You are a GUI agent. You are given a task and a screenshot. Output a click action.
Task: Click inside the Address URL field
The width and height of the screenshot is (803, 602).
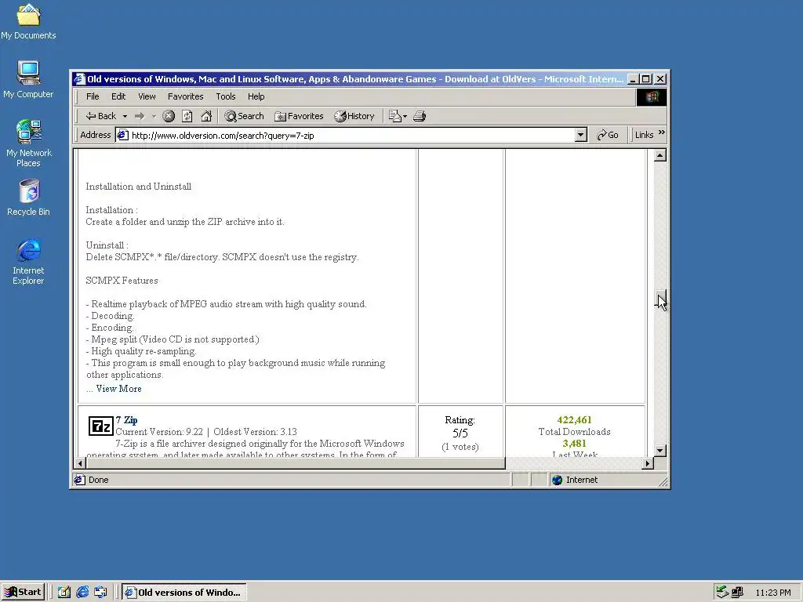pyautogui.click(x=352, y=135)
